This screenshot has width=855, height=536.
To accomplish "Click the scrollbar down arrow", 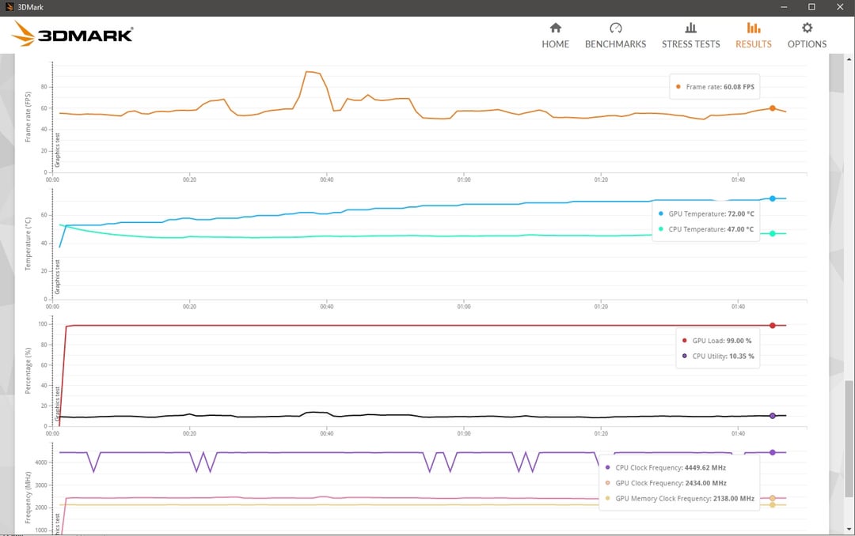I will tap(849, 529).
